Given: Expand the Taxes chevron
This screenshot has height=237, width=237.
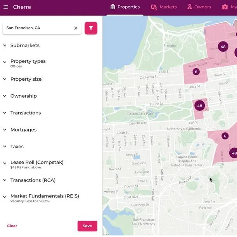Looking at the screenshot, I should 5,146.
